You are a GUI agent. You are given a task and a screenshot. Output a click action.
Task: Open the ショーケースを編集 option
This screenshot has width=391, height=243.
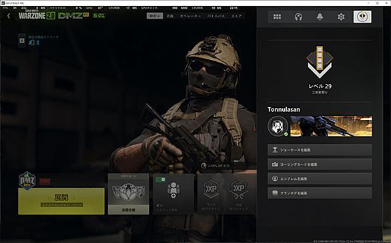(320, 150)
